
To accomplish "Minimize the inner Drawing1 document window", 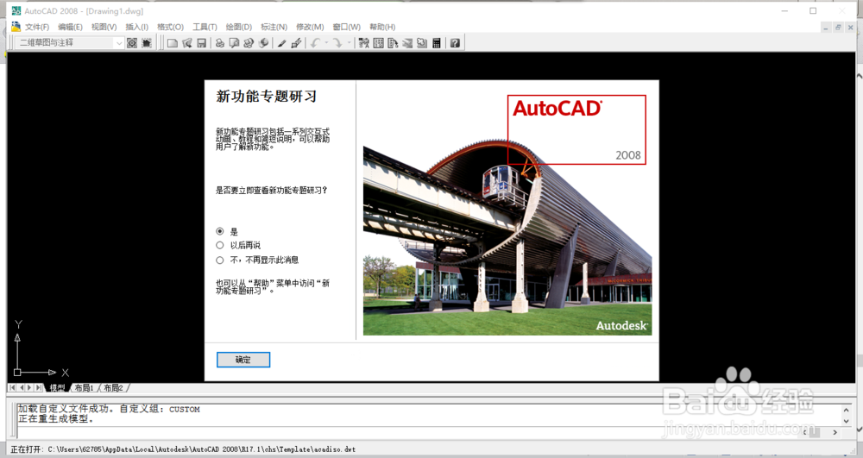I will click(826, 27).
